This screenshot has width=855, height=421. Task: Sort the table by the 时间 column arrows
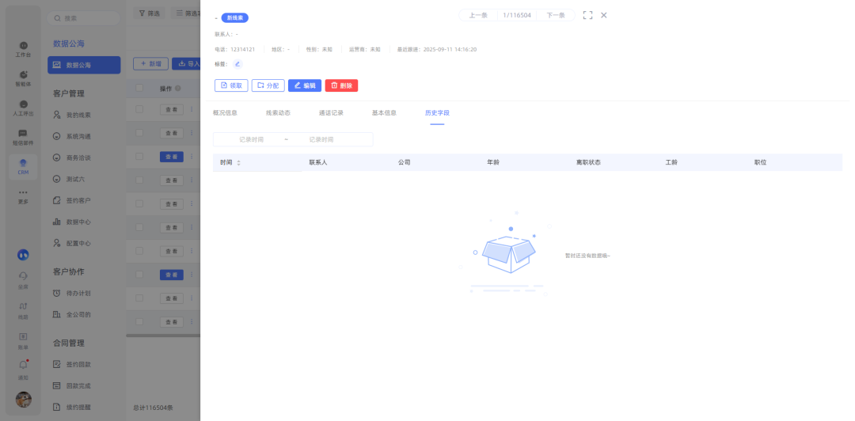click(239, 163)
